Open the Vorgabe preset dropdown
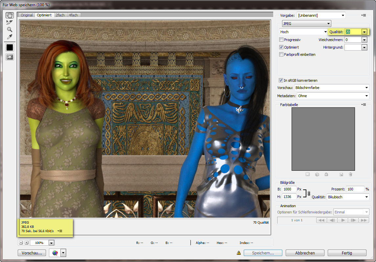Image resolution: width=376 pixels, height=262 pixels. coord(321,15)
